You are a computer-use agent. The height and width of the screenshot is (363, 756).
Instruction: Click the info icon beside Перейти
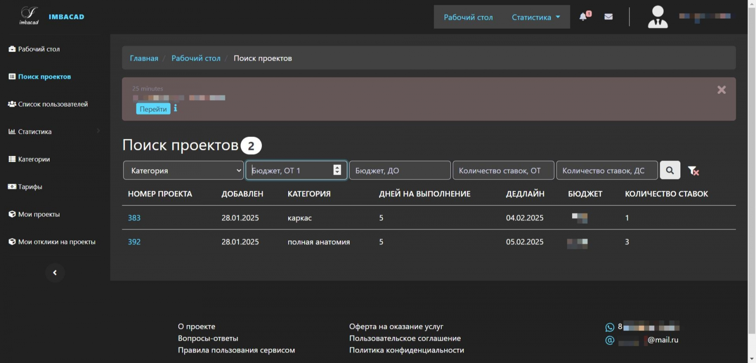(175, 109)
